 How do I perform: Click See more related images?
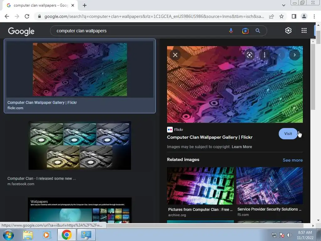[x=292, y=160]
